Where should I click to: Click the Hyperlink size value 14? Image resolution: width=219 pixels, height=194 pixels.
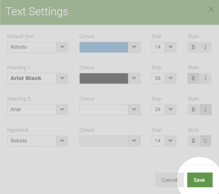click(158, 141)
